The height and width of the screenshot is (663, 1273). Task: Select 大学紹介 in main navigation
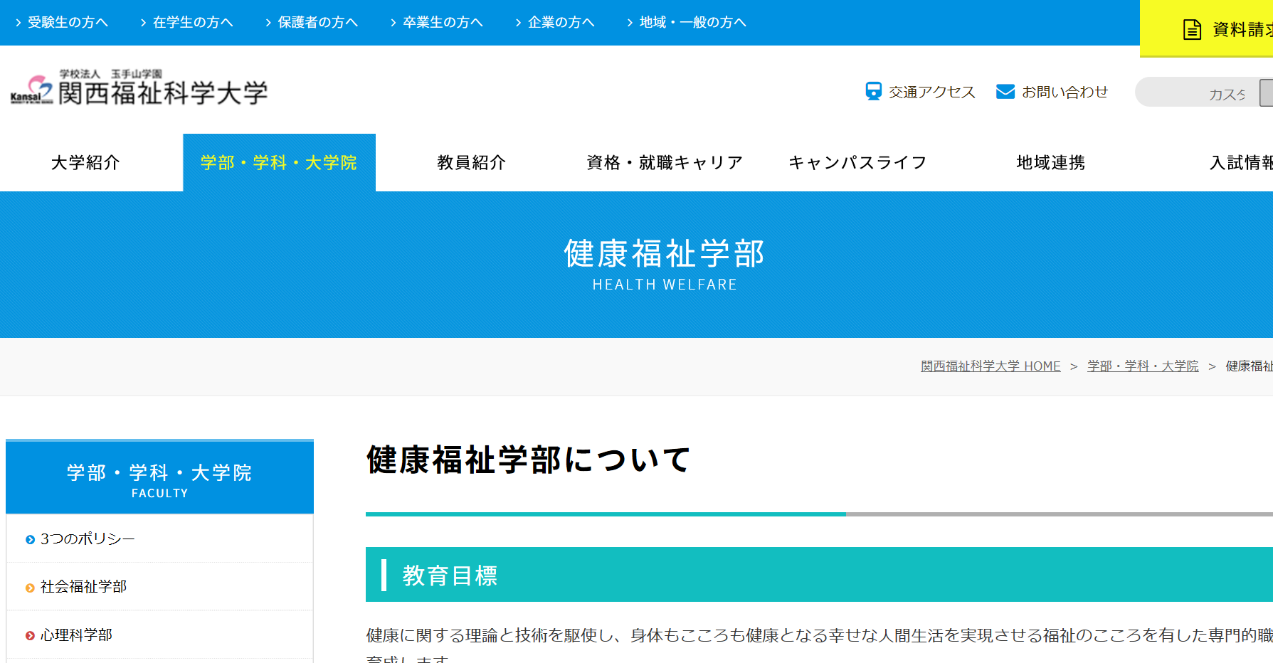[85, 163]
